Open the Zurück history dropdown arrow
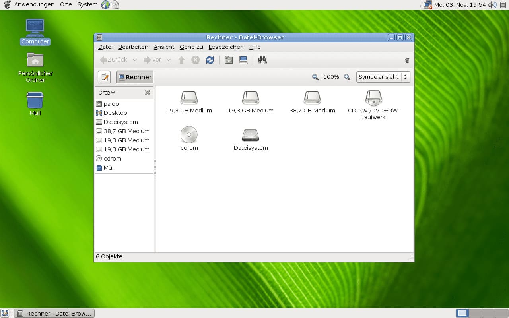509x318 pixels. click(x=134, y=60)
